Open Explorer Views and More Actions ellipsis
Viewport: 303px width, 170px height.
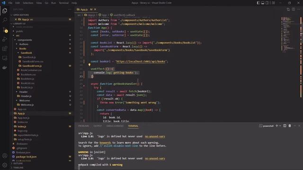pyautogui.click(x=70, y=9)
